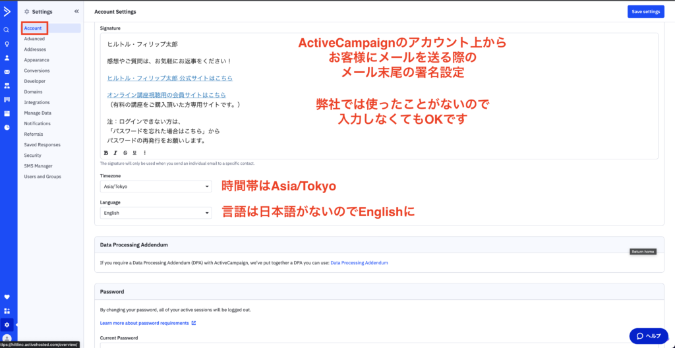Viewport: 675px width, 348px height.
Task: Open the Language dropdown showing English
Action: (156, 213)
